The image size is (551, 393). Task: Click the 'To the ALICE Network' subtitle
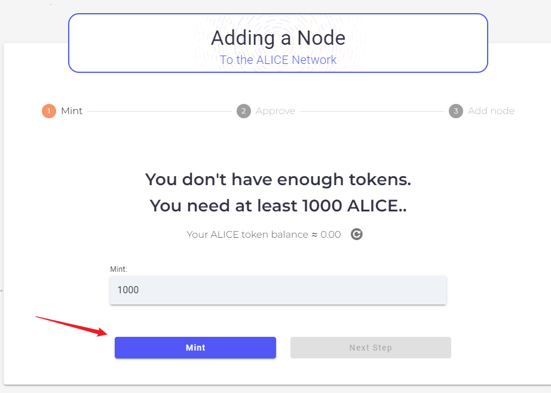coord(278,60)
